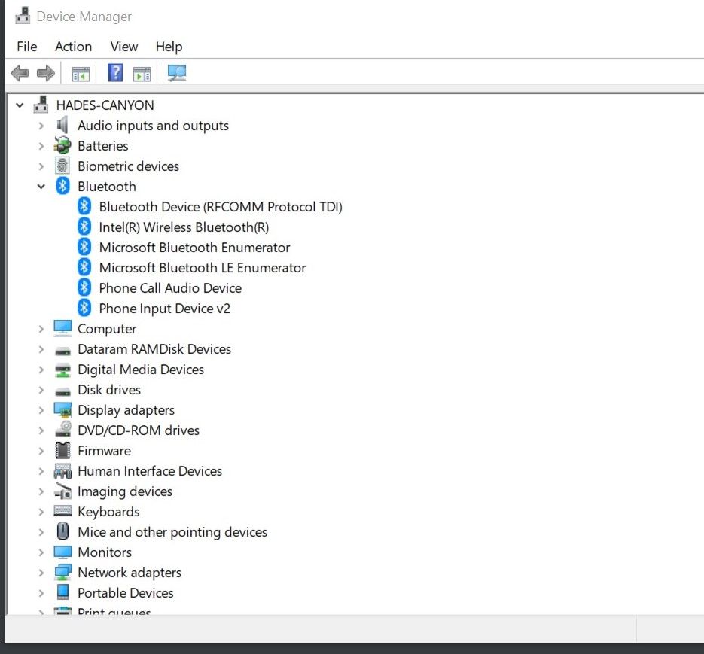Expand the Audio inputs and outputs category
Image resolution: width=704 pixels, height=654 pixels.
click(x=41, y=126)
